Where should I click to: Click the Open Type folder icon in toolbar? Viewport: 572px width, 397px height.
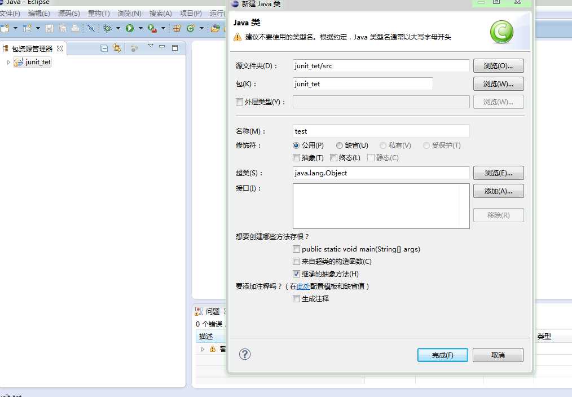pos(215,28)
